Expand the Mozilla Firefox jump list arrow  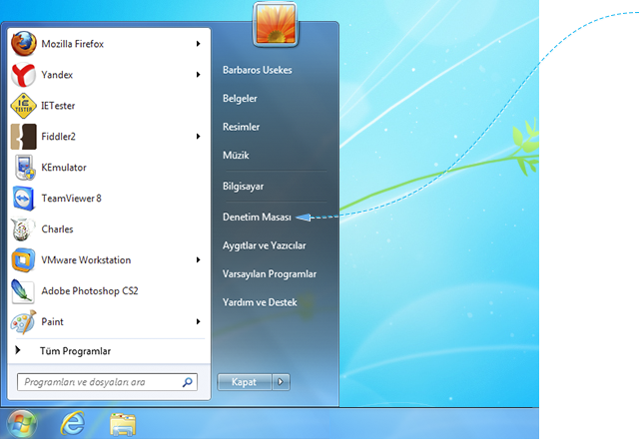pos(198,44)
